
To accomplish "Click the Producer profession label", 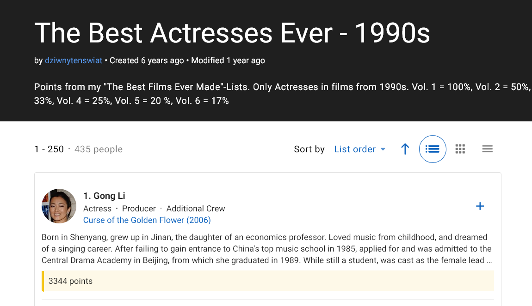I will point(139,209).
